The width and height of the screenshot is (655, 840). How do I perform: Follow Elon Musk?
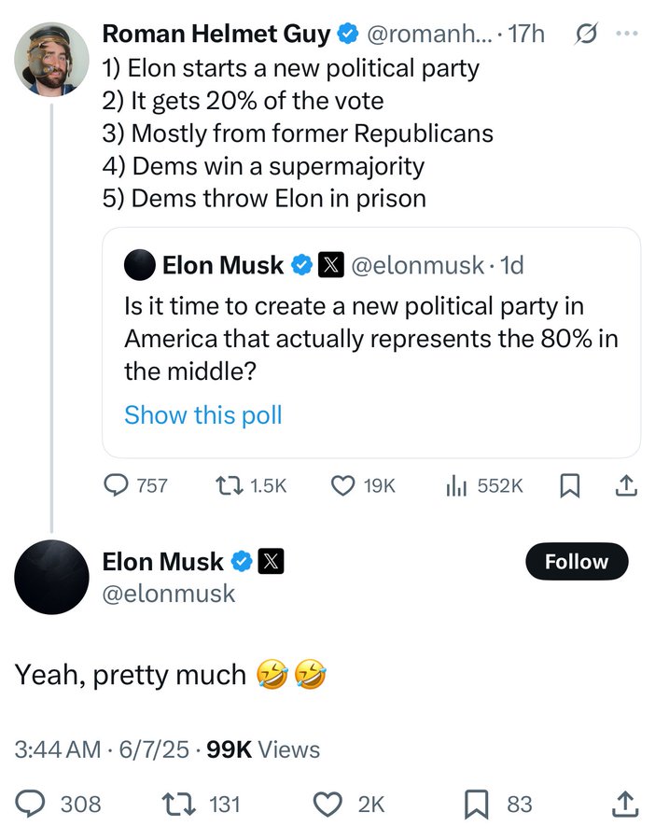tap(577, 562)
